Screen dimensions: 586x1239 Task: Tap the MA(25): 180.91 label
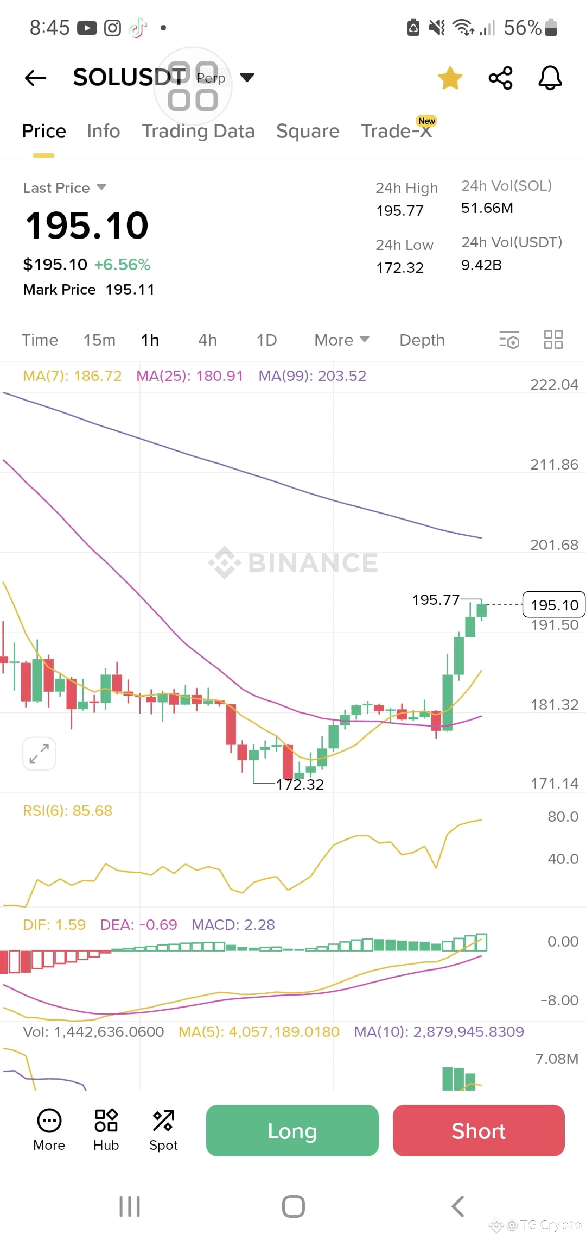(189, 376)
